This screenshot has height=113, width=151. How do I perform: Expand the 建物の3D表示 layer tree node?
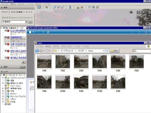(x=3, y=83)
